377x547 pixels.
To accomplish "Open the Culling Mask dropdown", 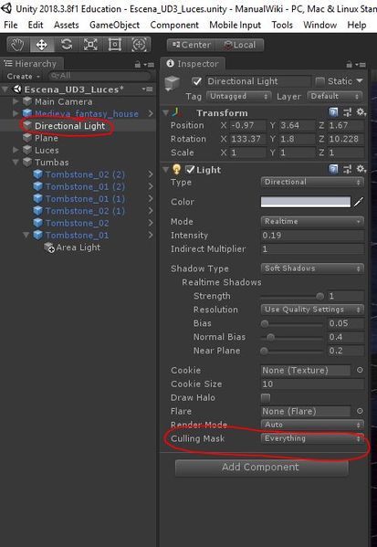I will point(312,438).
